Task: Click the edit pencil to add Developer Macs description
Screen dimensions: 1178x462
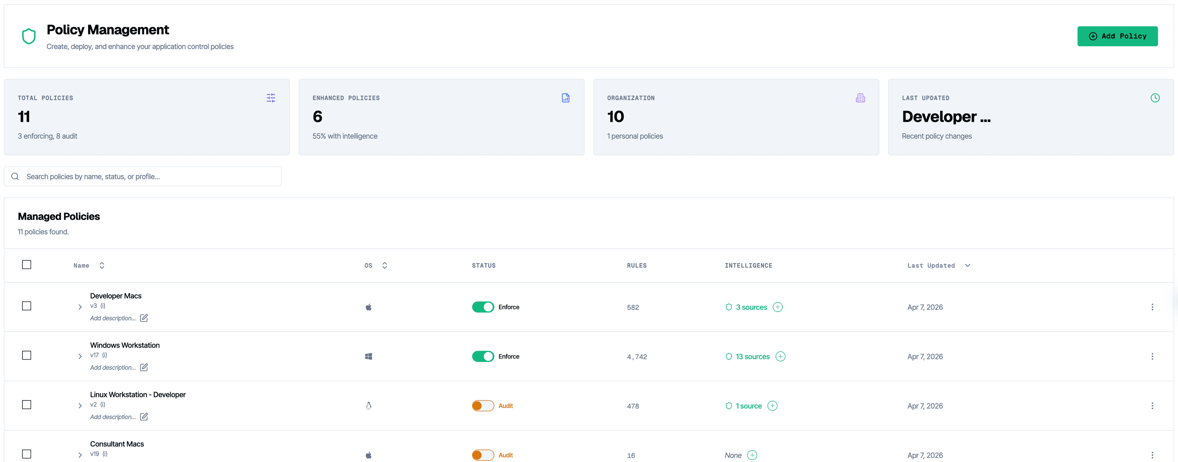Action: coord(144,318)
